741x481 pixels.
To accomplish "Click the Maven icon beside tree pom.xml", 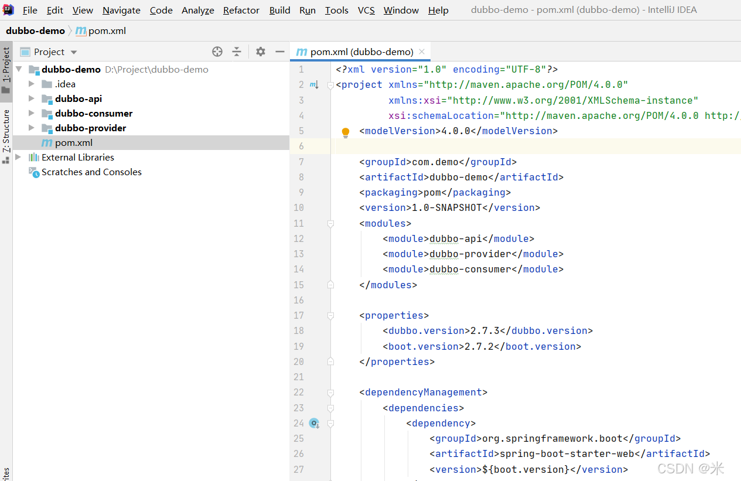I will [47, 143].
